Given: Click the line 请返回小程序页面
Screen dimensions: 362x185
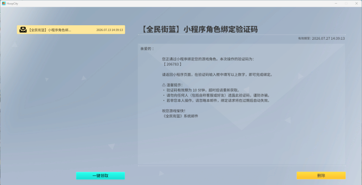Looking at the screenshot, I should 218,75.
